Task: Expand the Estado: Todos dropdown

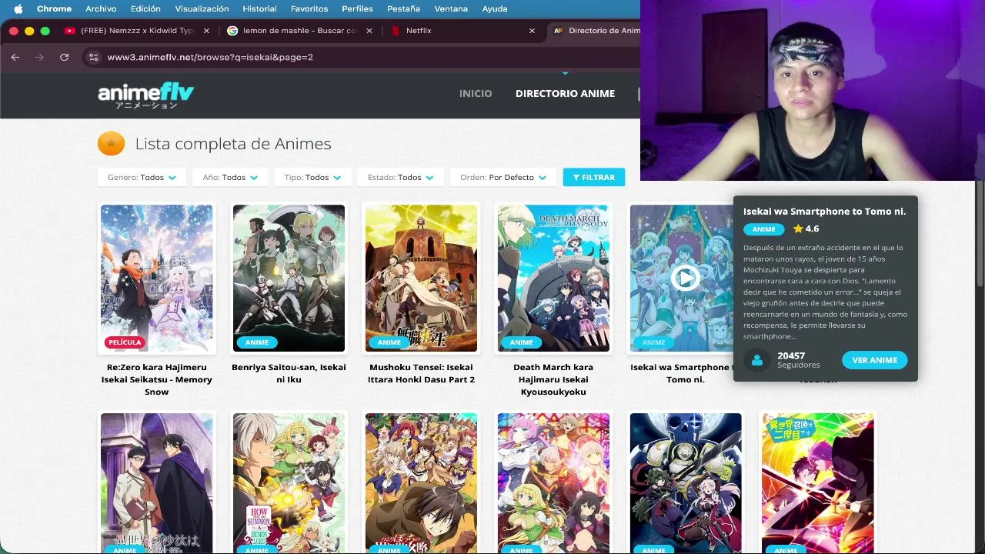Action: click(400, 177)
